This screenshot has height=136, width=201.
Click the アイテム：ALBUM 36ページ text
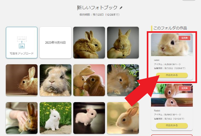point(167,64)
